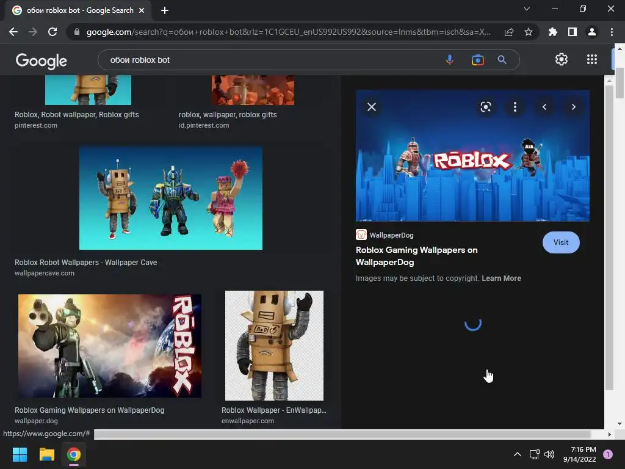The width and height of the screenshot is (625, 469).
Task: Open the Learn More copyright link
Action: 501,278
